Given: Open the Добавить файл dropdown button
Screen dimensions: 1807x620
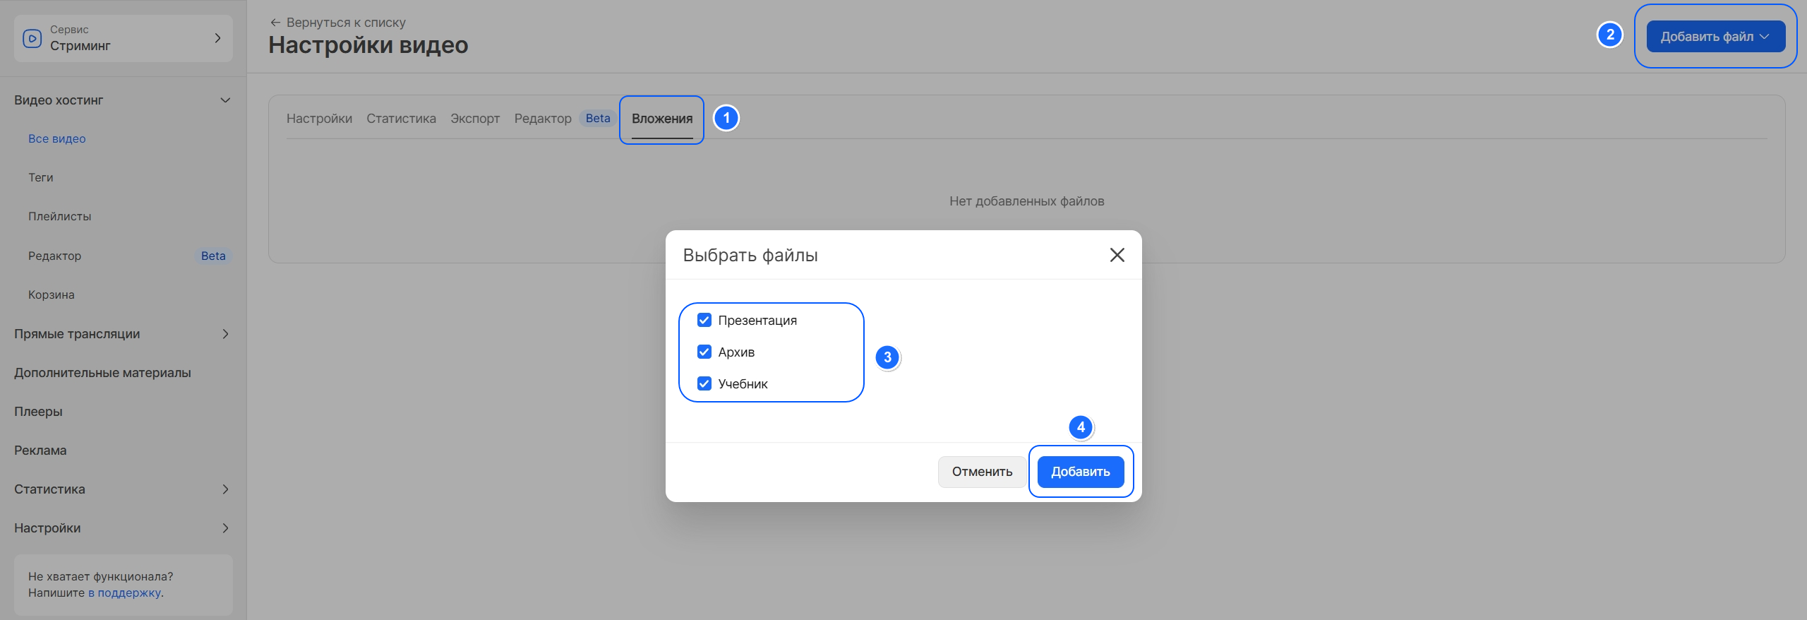Looking at the screenshot, I should [x=1715, y=37].
